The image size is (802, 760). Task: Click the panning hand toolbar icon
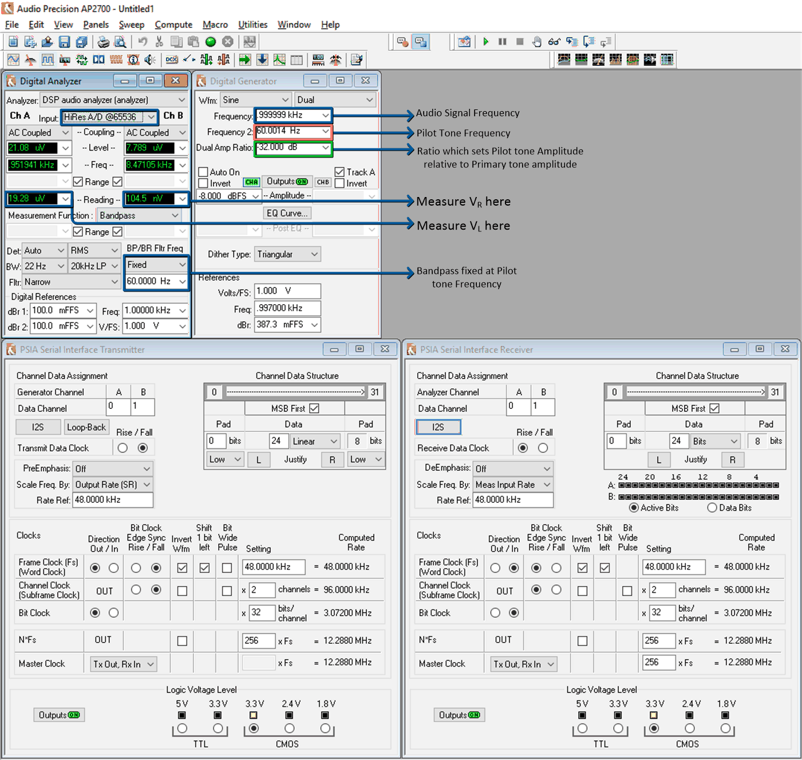(x=536, y=41)
